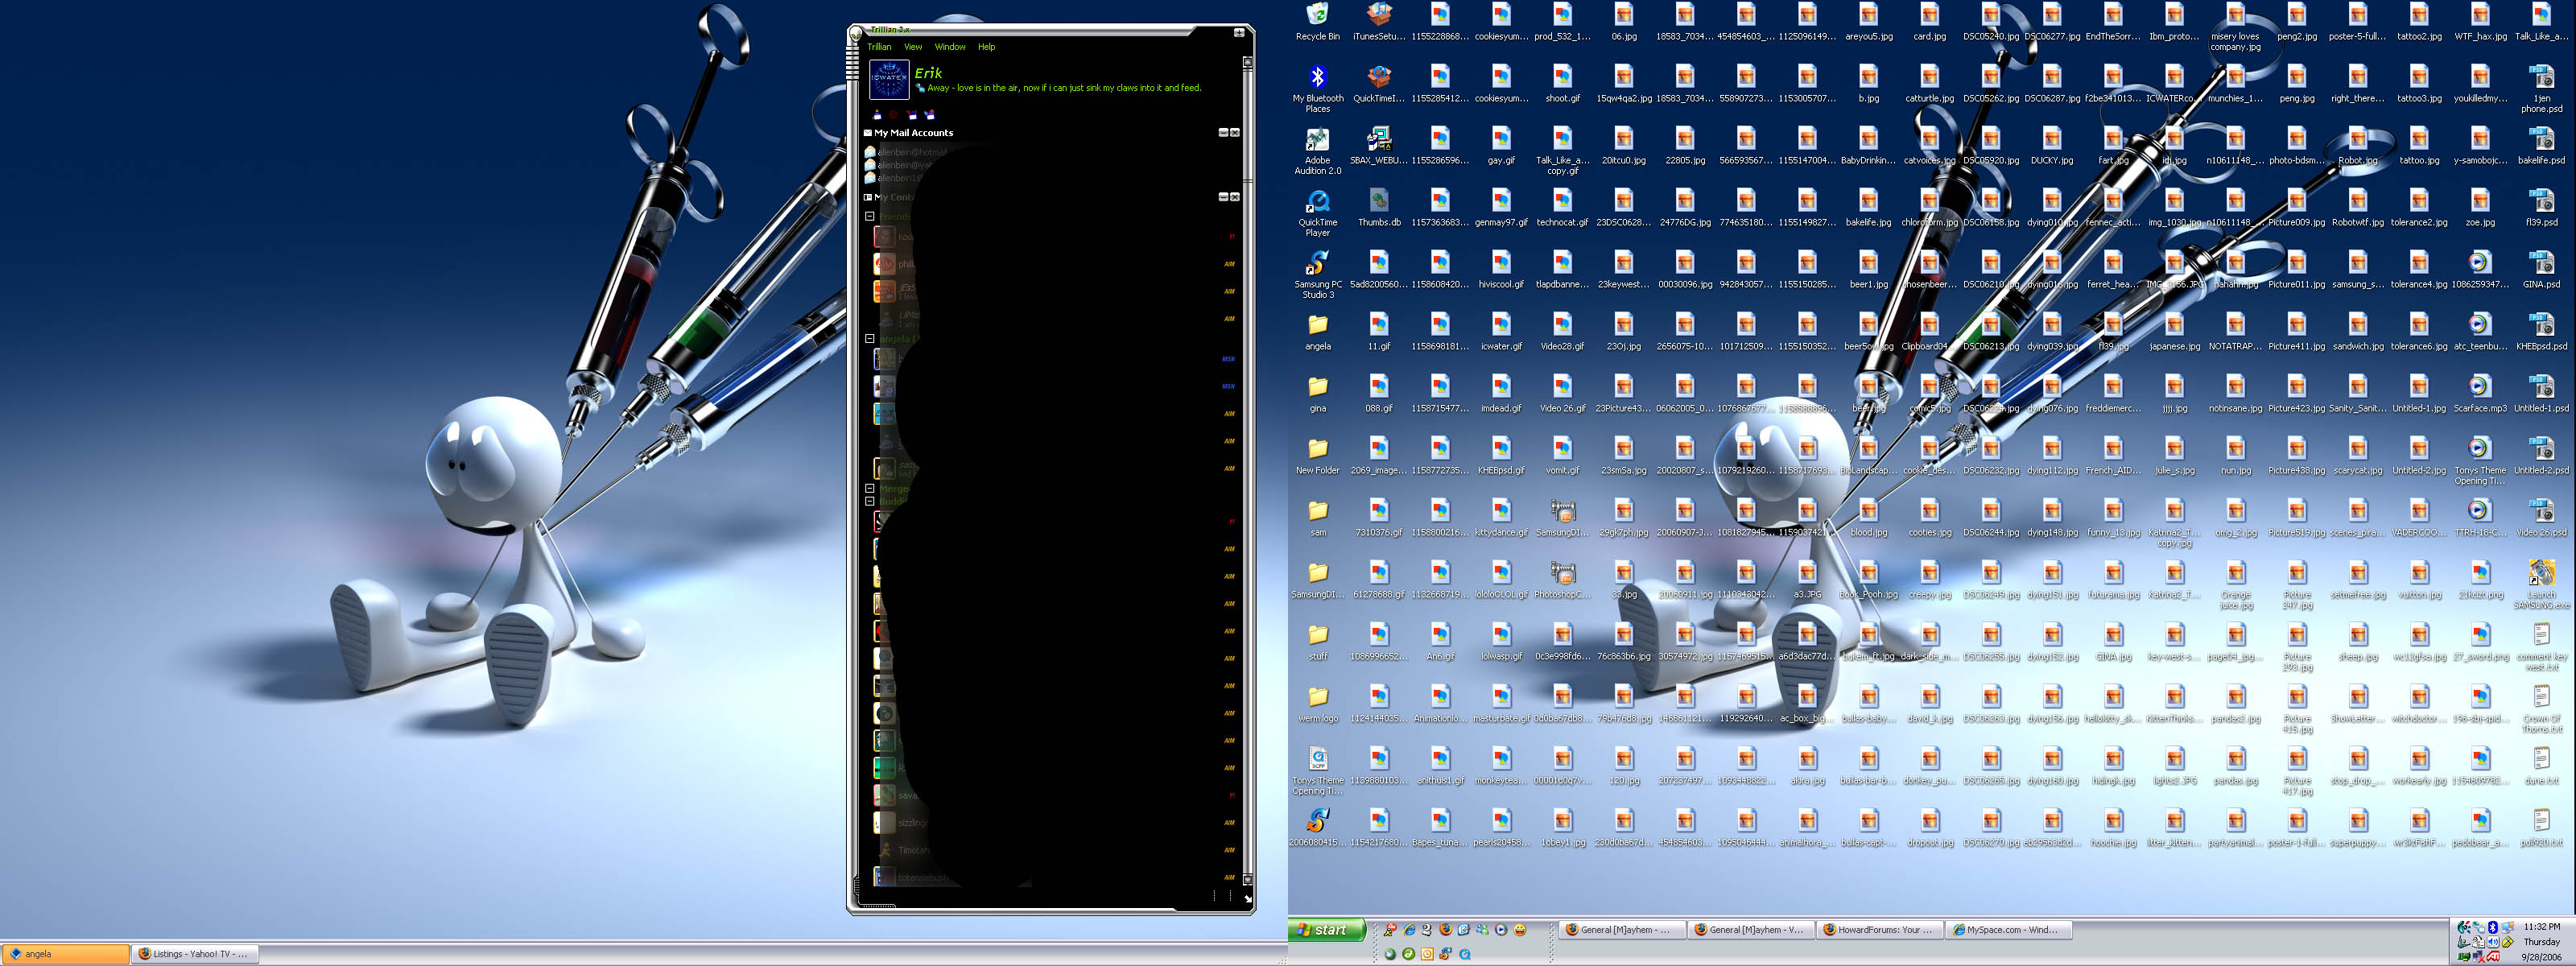
Task: Open the Trillian menu
Action: [879, 47]
